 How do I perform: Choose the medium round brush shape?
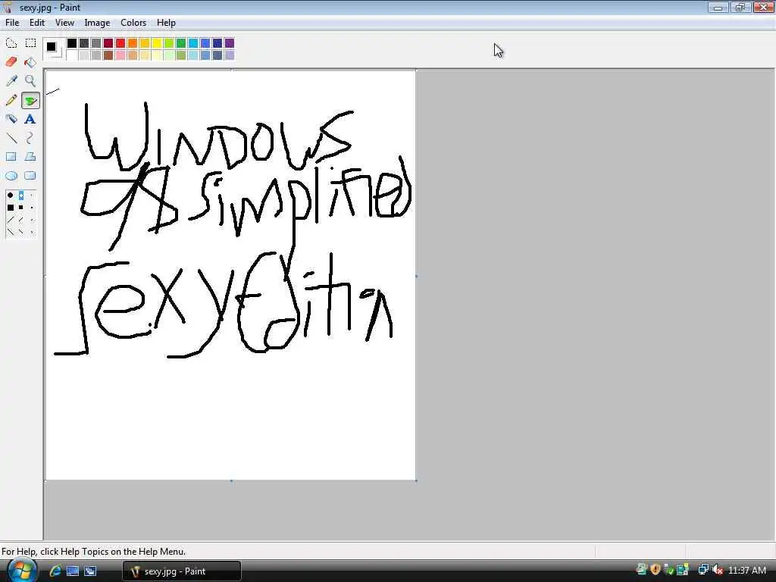[x=21, y=196]
